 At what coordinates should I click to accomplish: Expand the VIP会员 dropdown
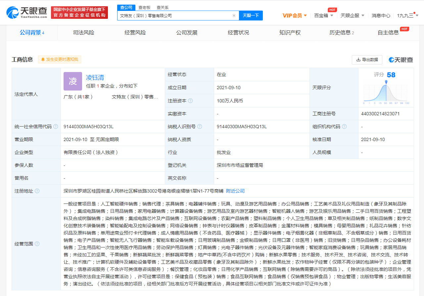295,16
